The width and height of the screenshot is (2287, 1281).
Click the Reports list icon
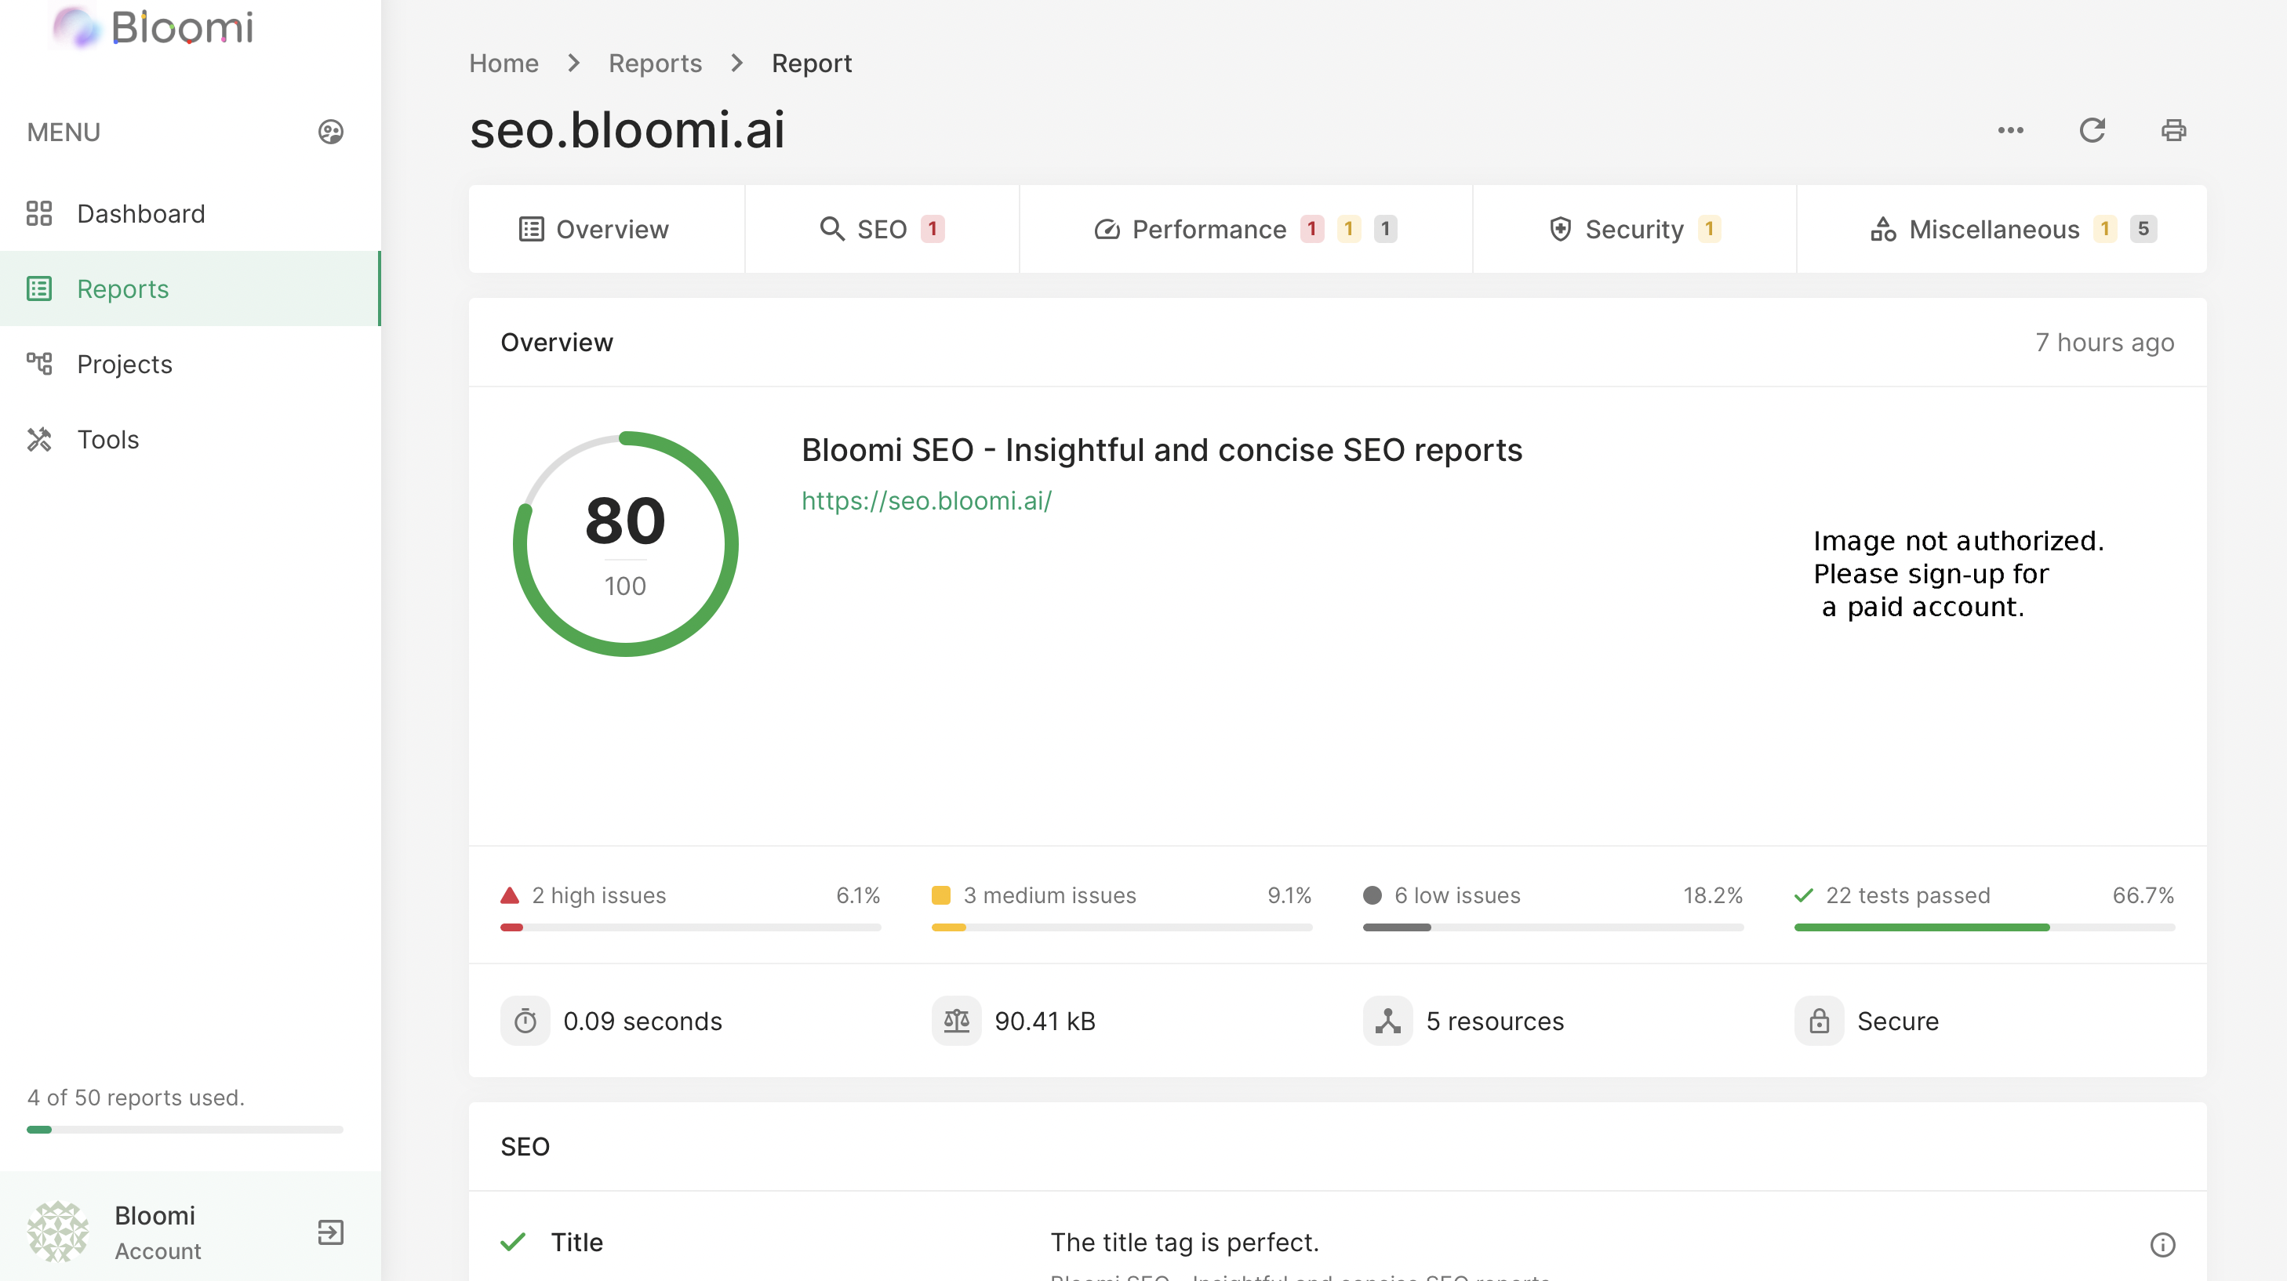pos(39,288)
